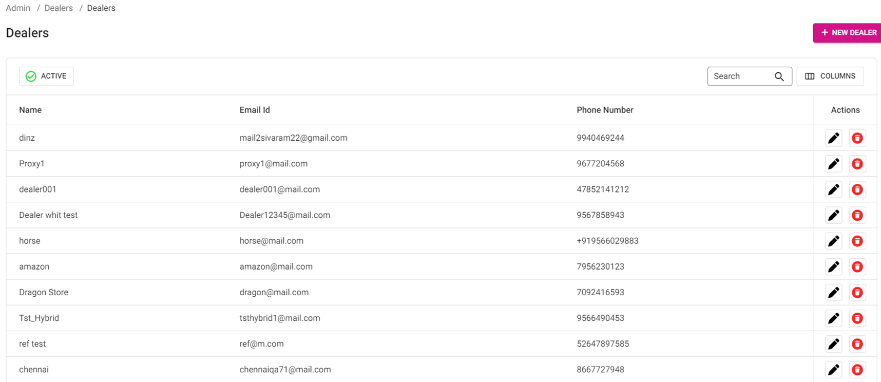Open the first Dealers breadcrumb link
Screen dimensions: 881x382
click(x=59, y=8)
